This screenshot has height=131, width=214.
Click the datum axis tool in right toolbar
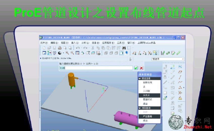180,77
